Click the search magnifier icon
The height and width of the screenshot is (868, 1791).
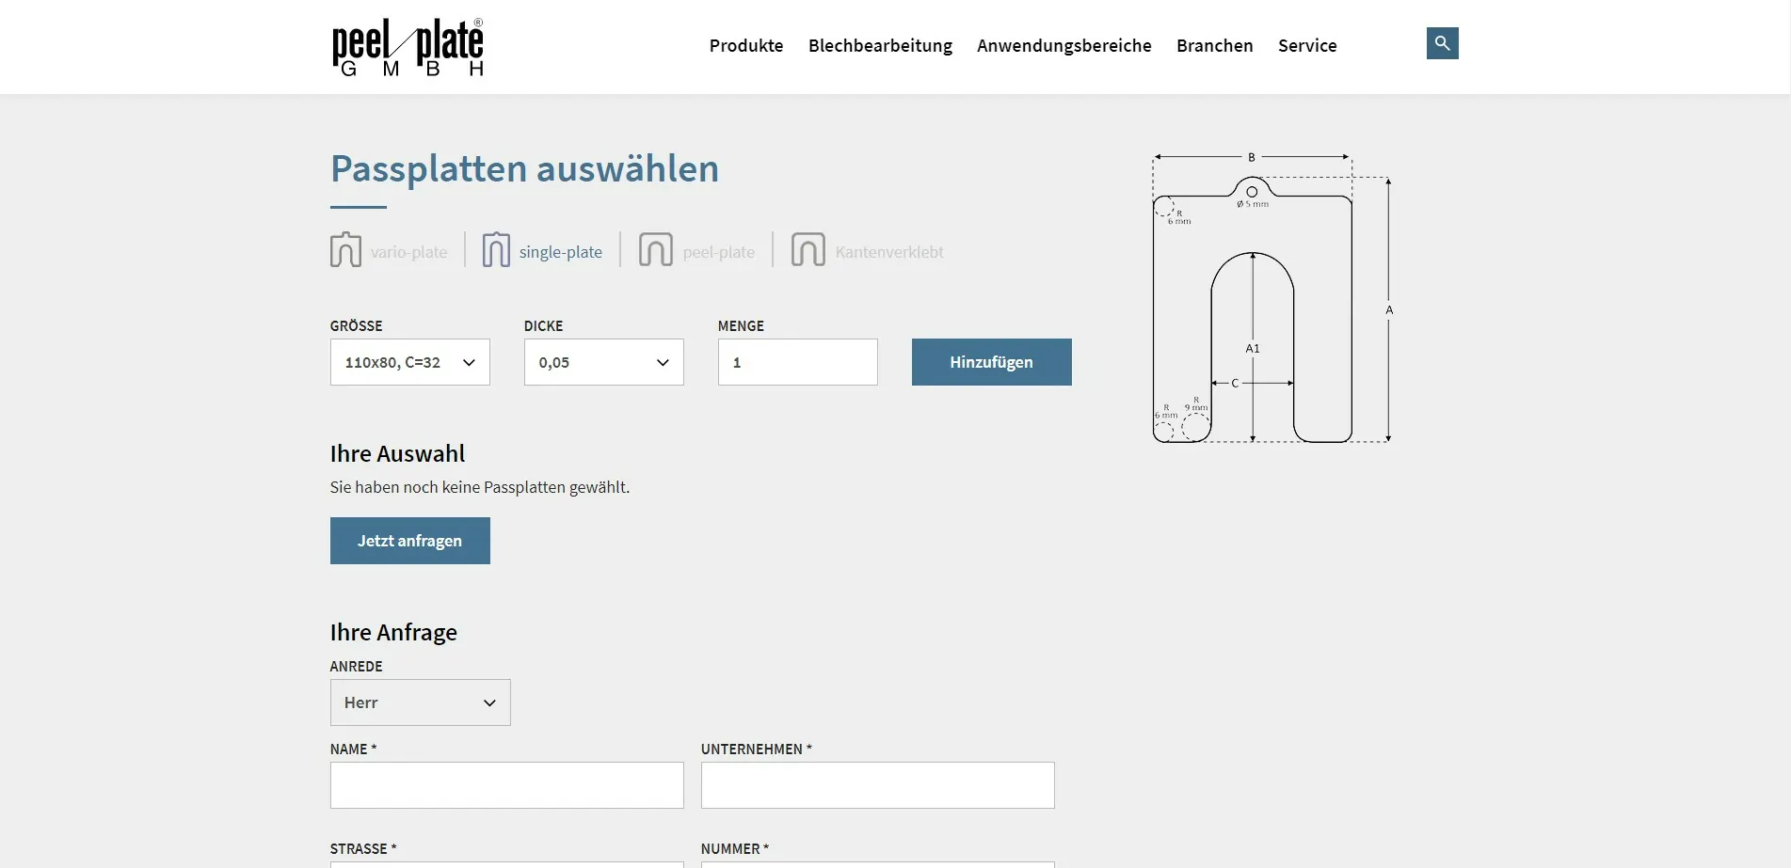click(1442, 43)
